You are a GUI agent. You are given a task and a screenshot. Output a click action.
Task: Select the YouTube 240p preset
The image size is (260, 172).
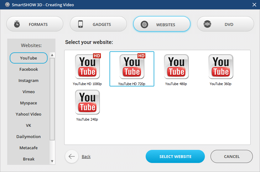click(87, 105)
